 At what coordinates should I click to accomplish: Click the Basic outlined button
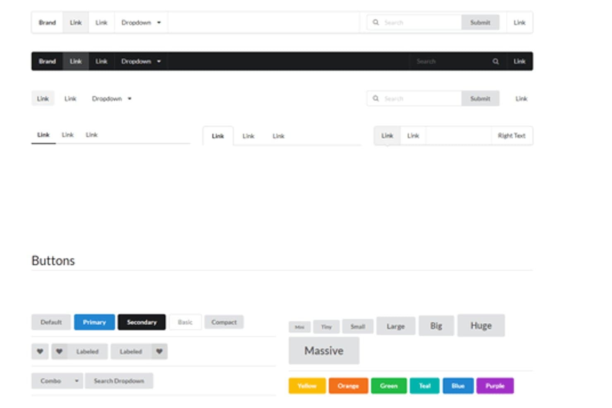[x=185, y=322]
